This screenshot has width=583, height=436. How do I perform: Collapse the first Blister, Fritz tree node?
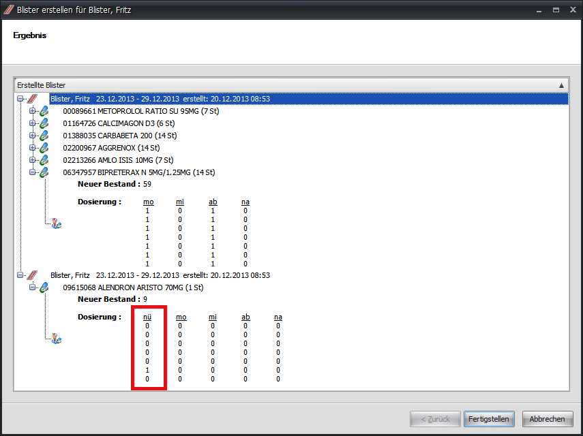click(x=20, y=99)
